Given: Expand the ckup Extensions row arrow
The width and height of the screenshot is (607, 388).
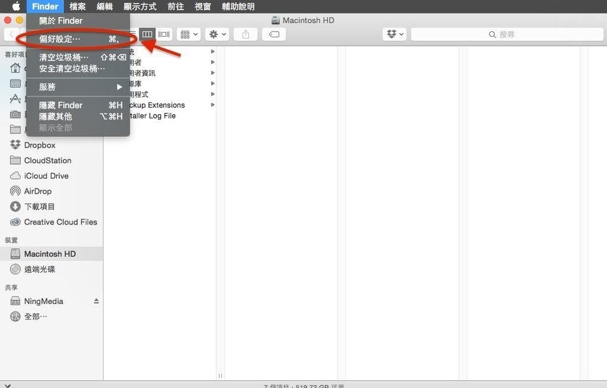Looking at the screenshot, I should tap(213, 105).
